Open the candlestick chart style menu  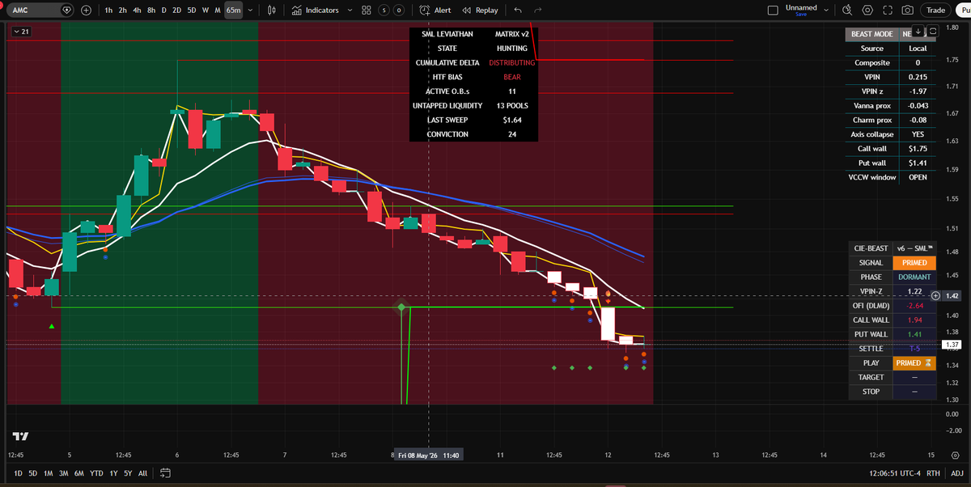pos(272,11)
